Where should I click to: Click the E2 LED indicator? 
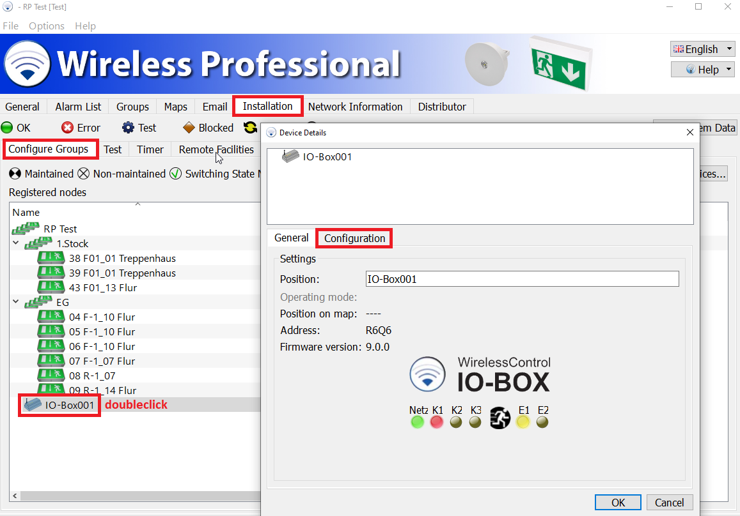pyautogui.click(x=542, y=422)
